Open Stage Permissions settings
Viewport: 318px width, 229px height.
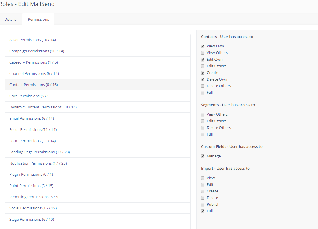click(x=31, y=219)
